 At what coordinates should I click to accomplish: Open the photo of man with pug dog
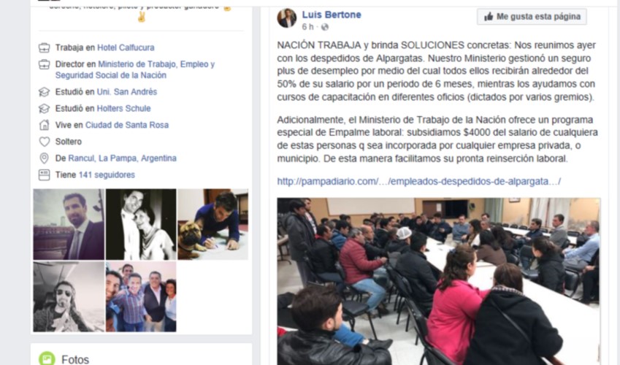(213, 224)
